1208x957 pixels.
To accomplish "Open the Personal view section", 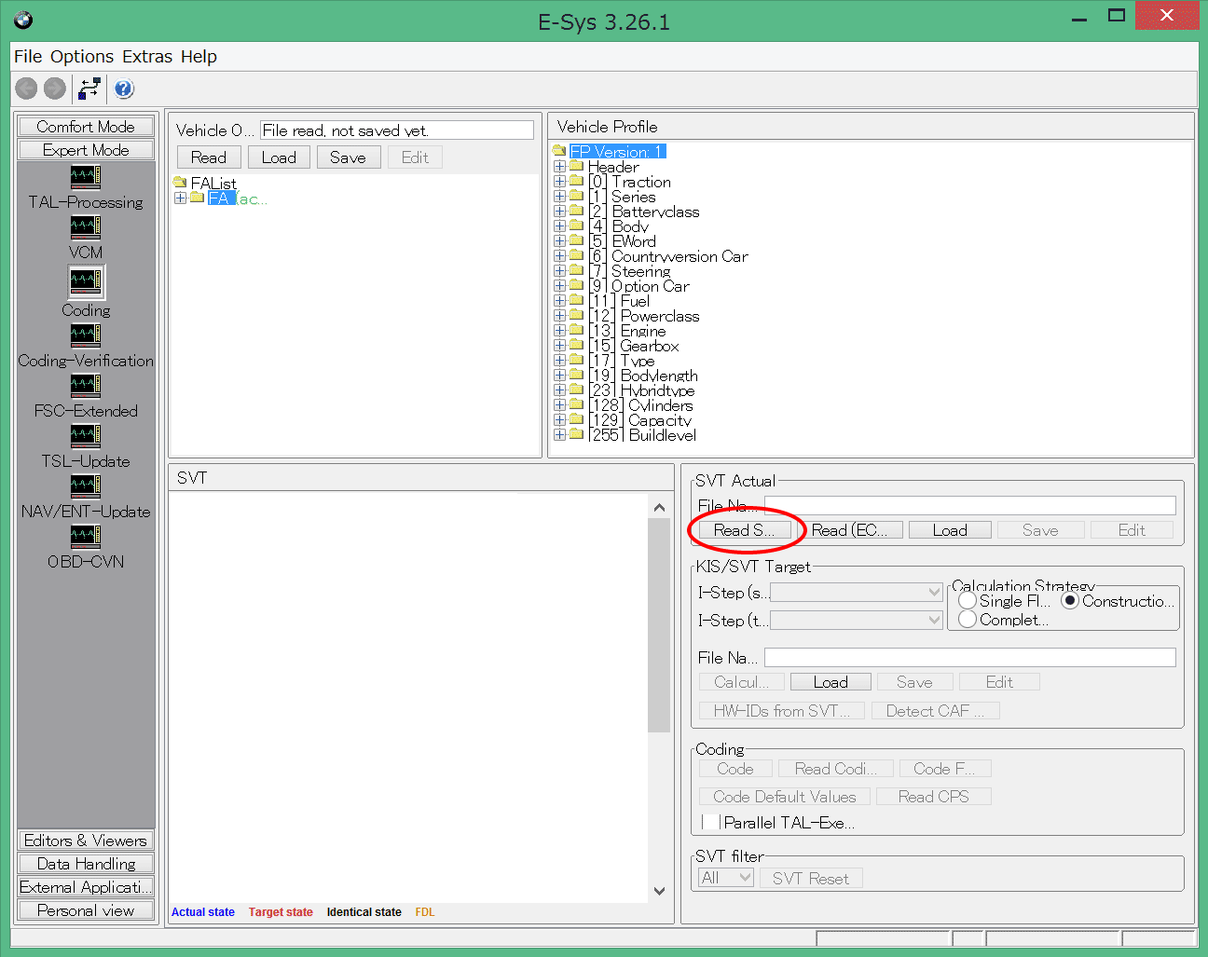I will click(86, 910).
